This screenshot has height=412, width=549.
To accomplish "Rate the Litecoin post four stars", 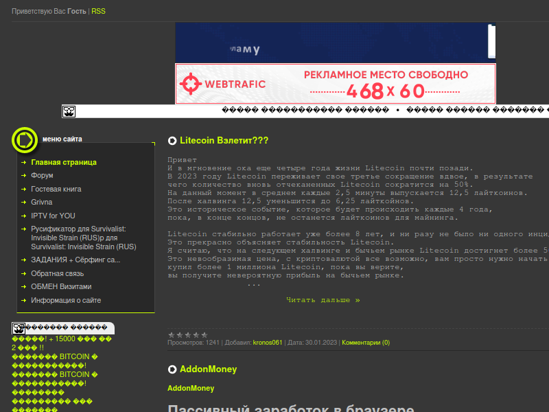I will [196, 335].
